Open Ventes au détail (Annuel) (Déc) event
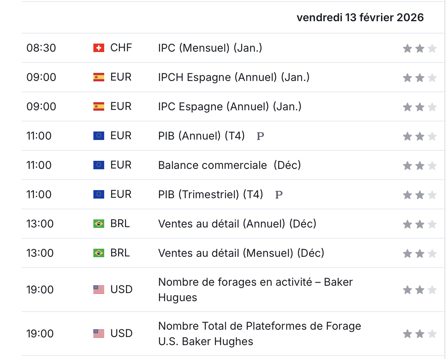 coord(237,224)
